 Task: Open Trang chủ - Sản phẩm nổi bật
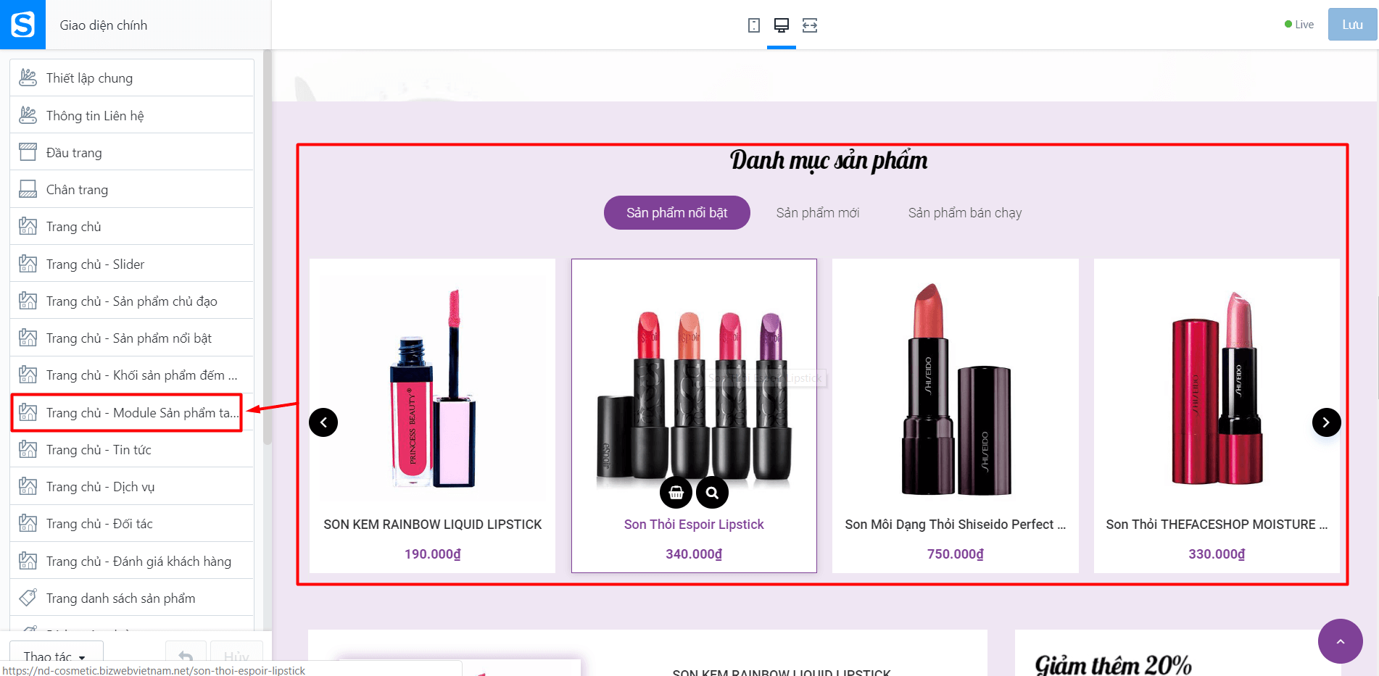point(132,338)
